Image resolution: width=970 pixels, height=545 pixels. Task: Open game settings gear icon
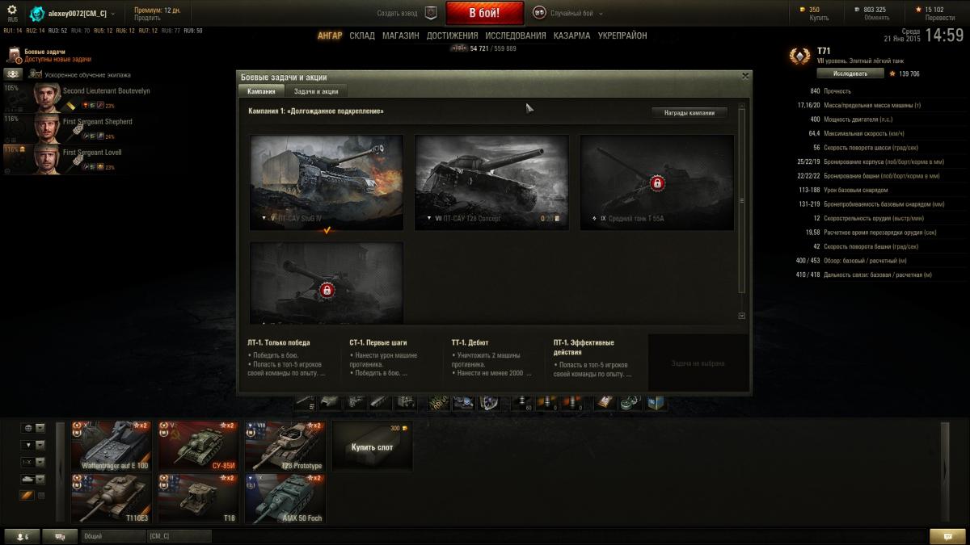[x=12, y=10]
